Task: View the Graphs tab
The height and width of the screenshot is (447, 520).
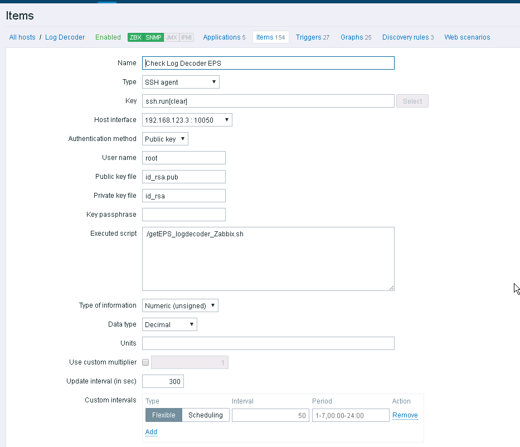Action: point(356,37)
